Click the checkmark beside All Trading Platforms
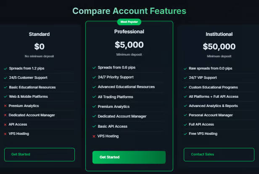Viewport: 259px width, 174px height. (94, 97)
